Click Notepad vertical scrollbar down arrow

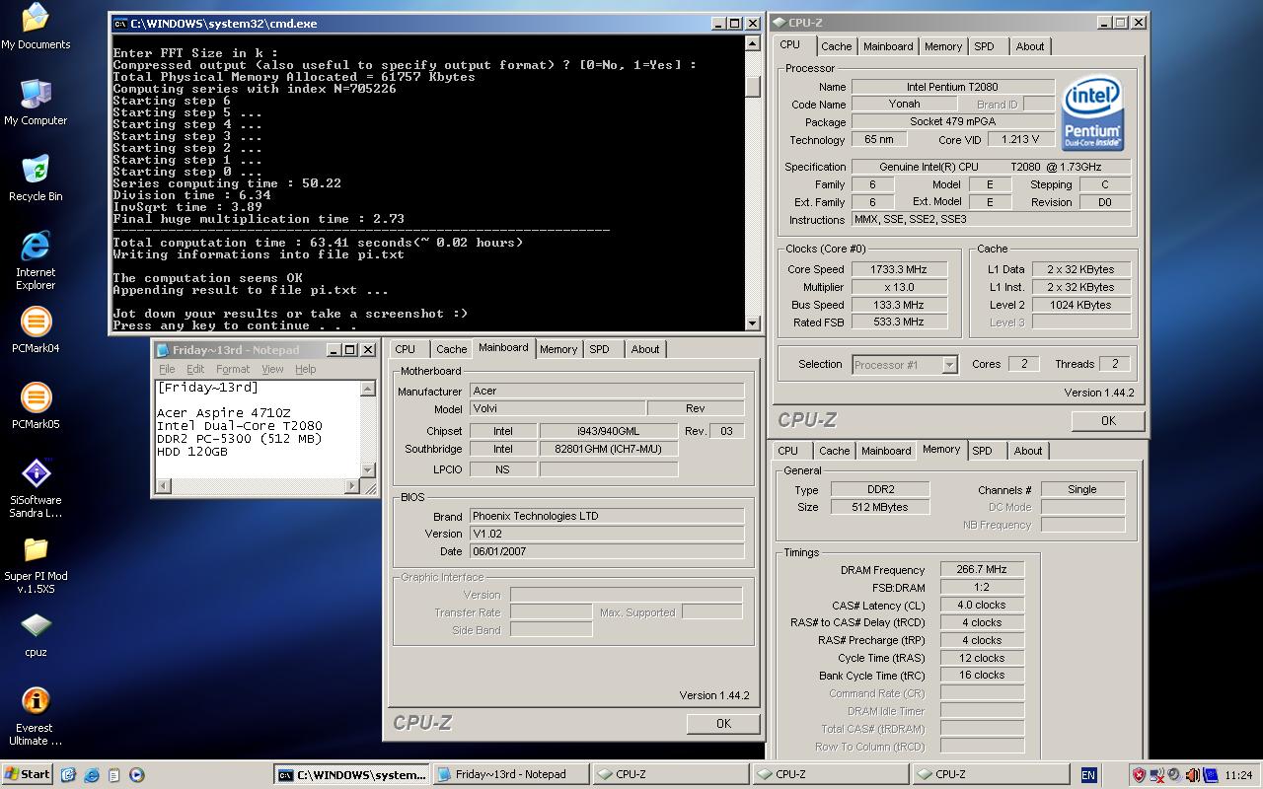point(368,470)
